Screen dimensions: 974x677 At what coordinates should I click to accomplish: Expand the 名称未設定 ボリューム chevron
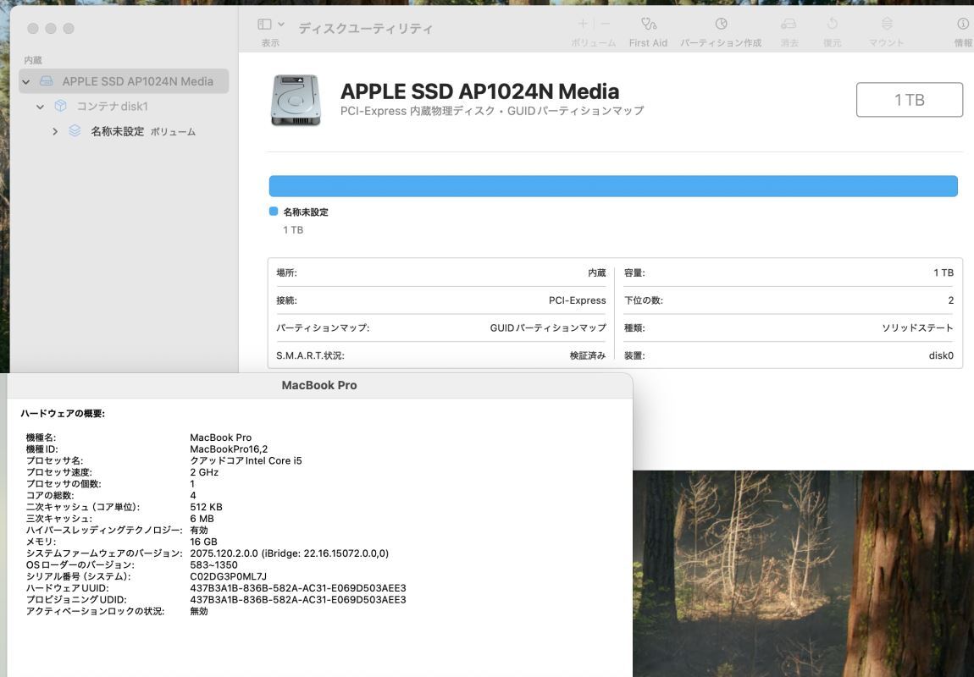point(55,131)
